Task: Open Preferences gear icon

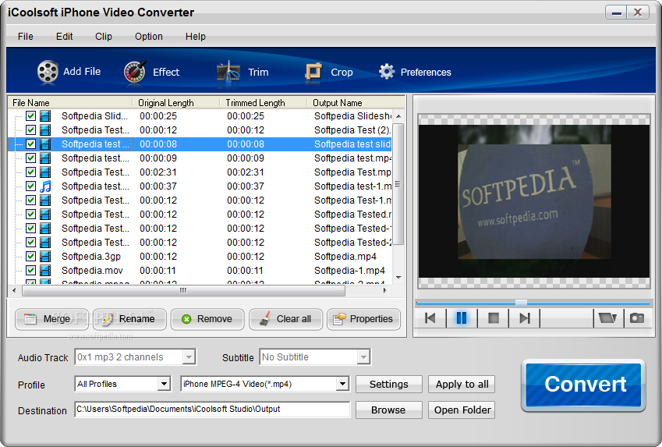Action: [x=386, y=72]
